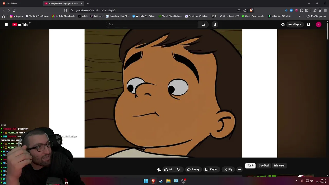Click the Klip clip button
Screen dimensions: 329x185
(x=228, y=169)
